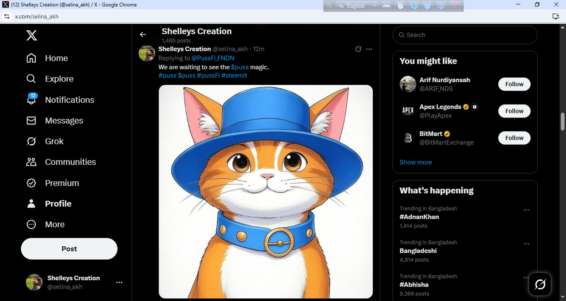This screenshot has height=301, width=566.
Task: Open the English language dropdown arrow
Action: (x=375, y=6)
